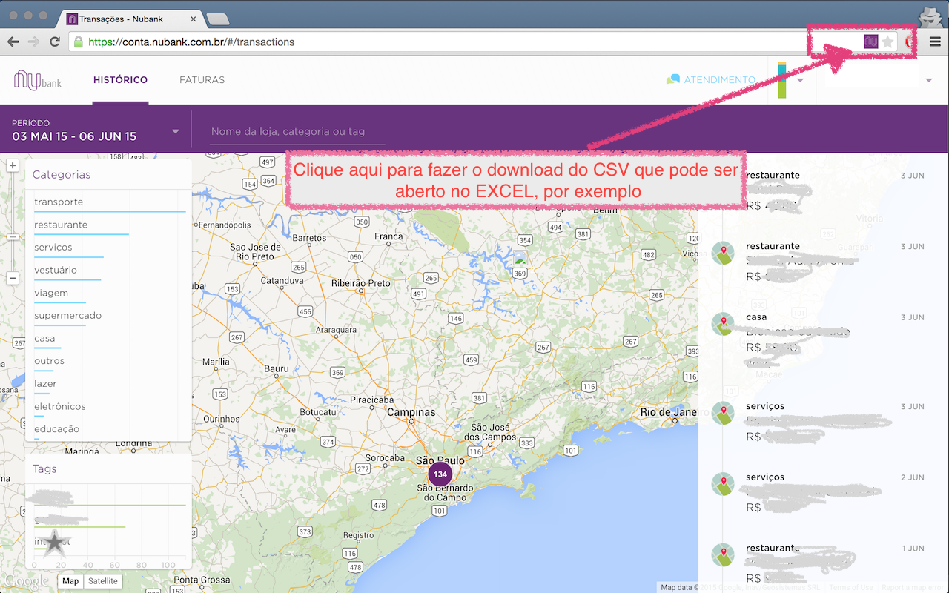
Task: Open the Histórico tab
Action: 120,80
